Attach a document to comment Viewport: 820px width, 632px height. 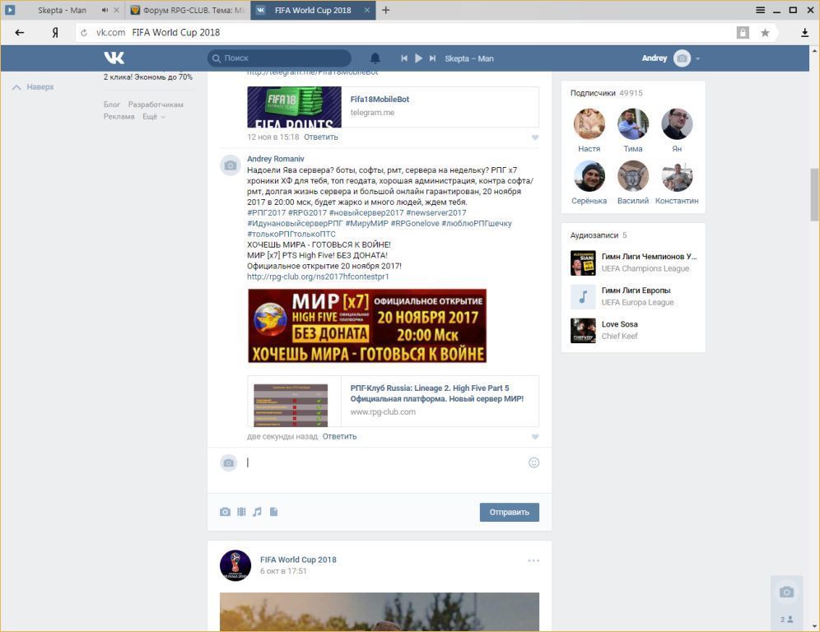tap(273, 512)
